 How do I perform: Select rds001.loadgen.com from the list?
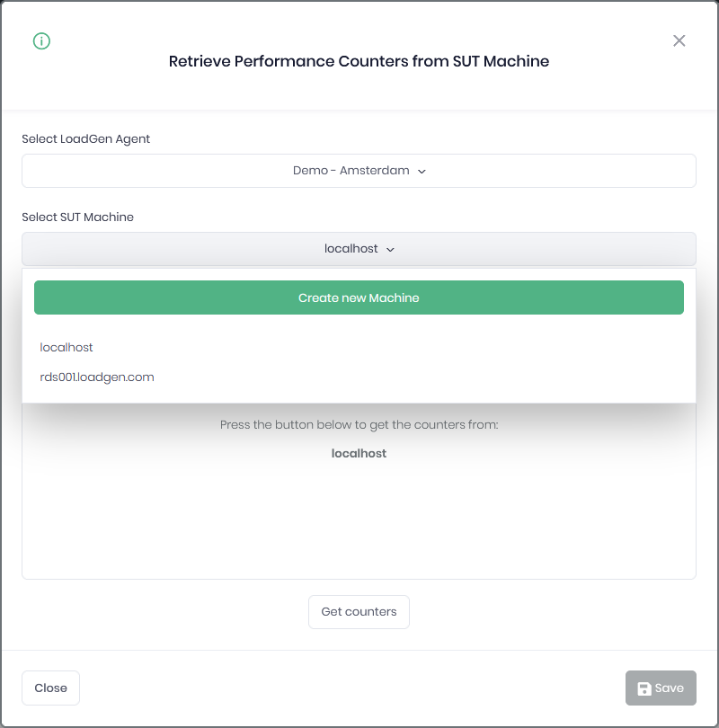click(97, 377)
